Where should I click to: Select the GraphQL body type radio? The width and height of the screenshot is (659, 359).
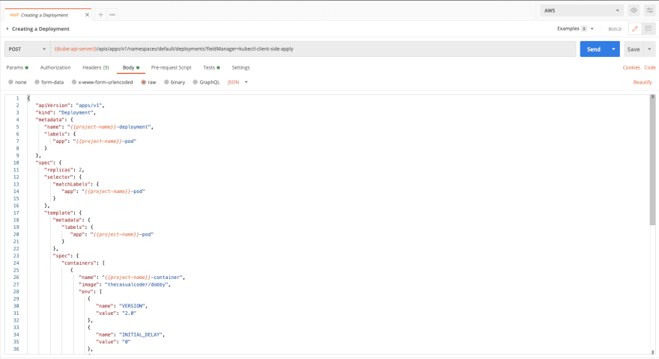point(195,82)
